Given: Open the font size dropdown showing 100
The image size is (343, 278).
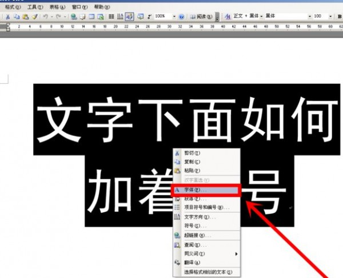Looking at the screenshot, I should 330,17.
